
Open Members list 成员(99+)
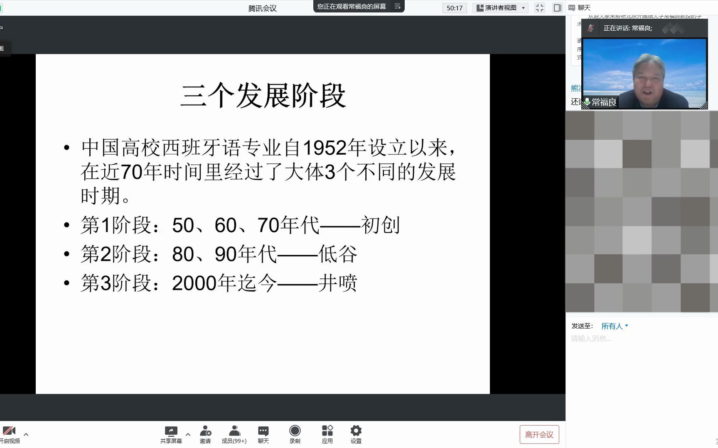234,434
